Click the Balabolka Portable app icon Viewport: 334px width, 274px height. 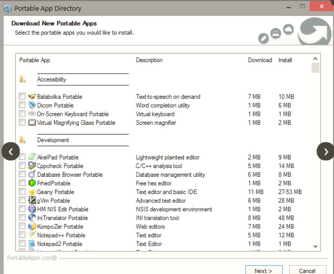click(32, 97)
